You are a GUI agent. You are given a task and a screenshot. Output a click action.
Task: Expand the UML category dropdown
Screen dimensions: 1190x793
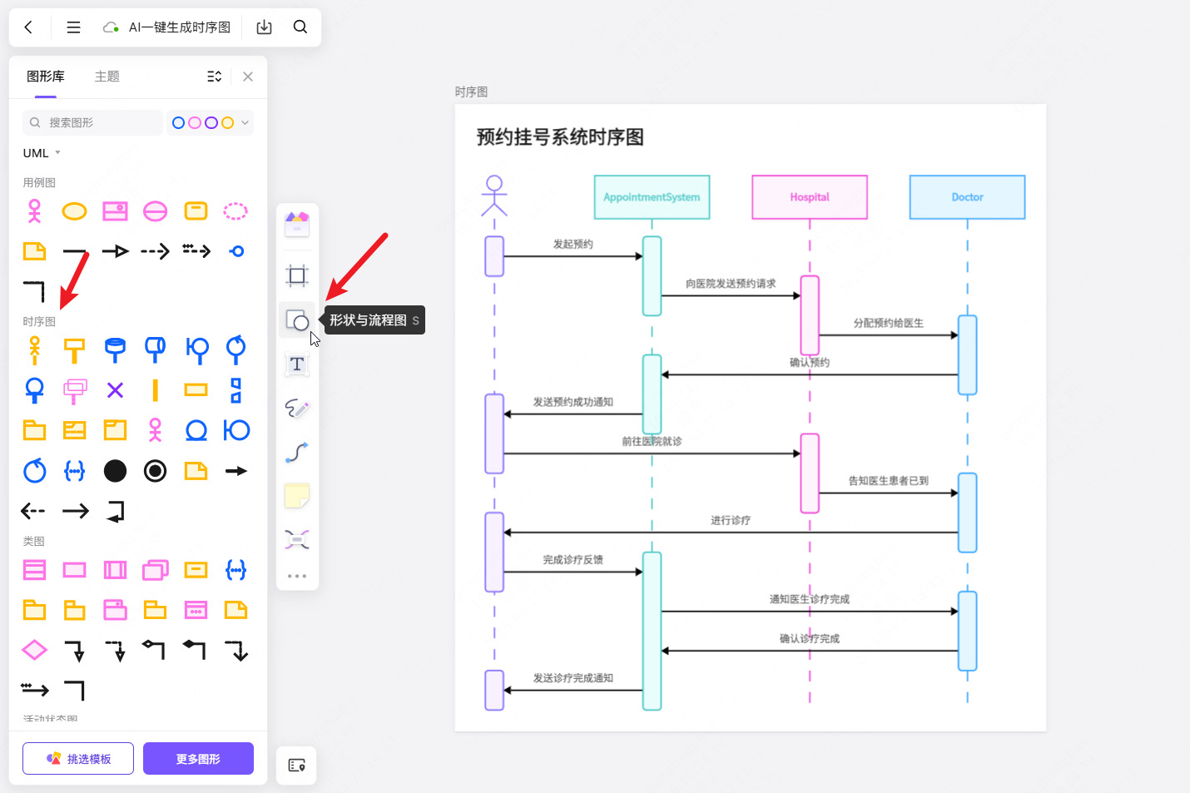coord(42,153)
